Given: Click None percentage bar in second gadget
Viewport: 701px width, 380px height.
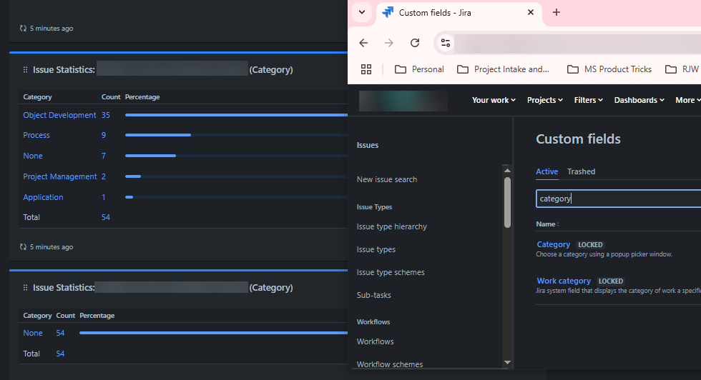Looking at the screenshot, I should pos(213,333).
